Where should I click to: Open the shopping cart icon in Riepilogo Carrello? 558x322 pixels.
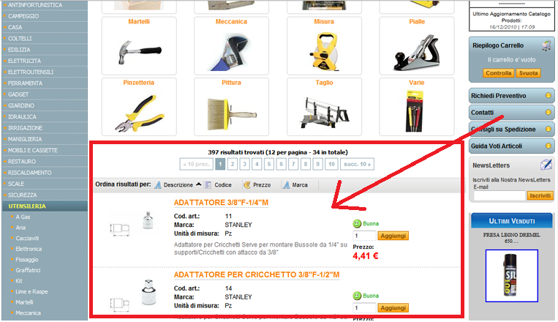click(x=546, y=45)
